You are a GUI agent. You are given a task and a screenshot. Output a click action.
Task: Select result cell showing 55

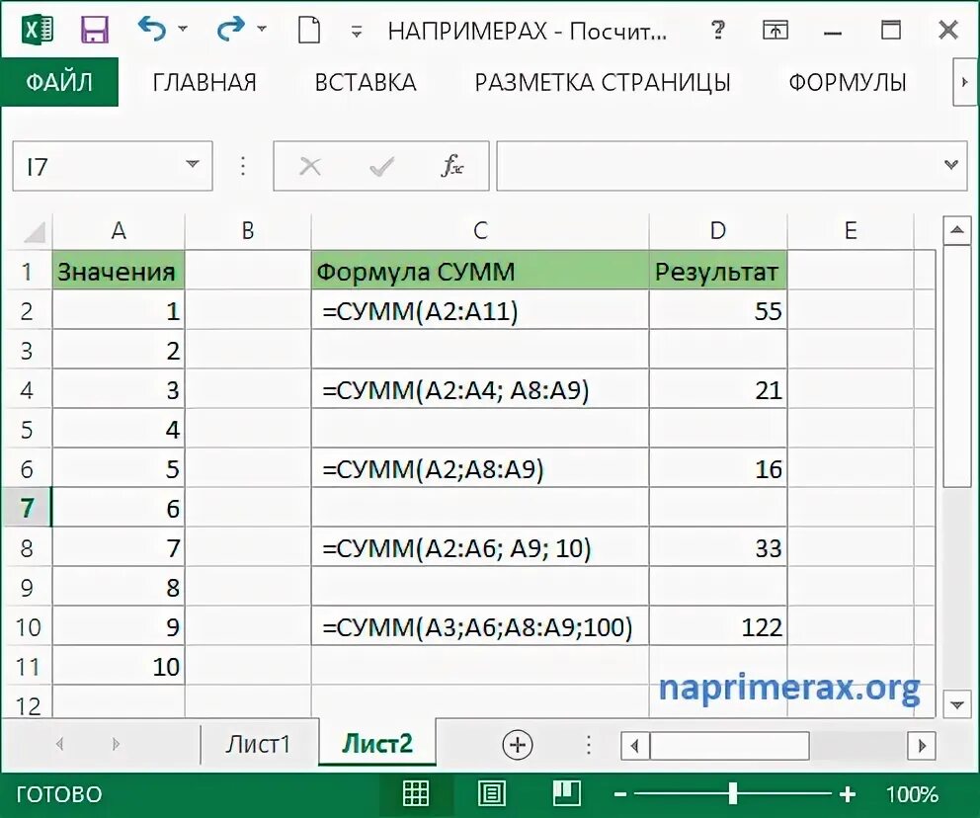point(718,310)
